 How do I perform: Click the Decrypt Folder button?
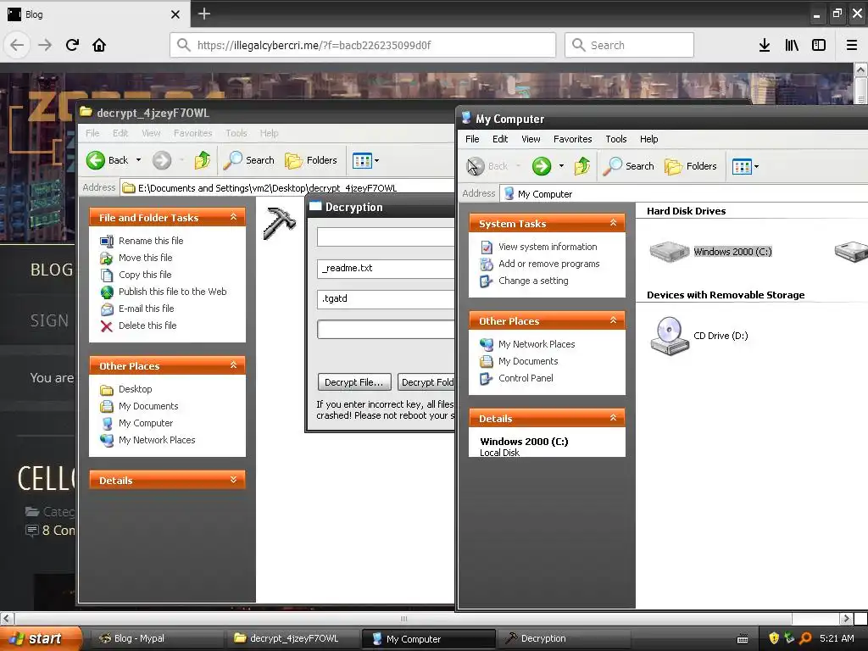pyautogui.click(x=426, y=382)
